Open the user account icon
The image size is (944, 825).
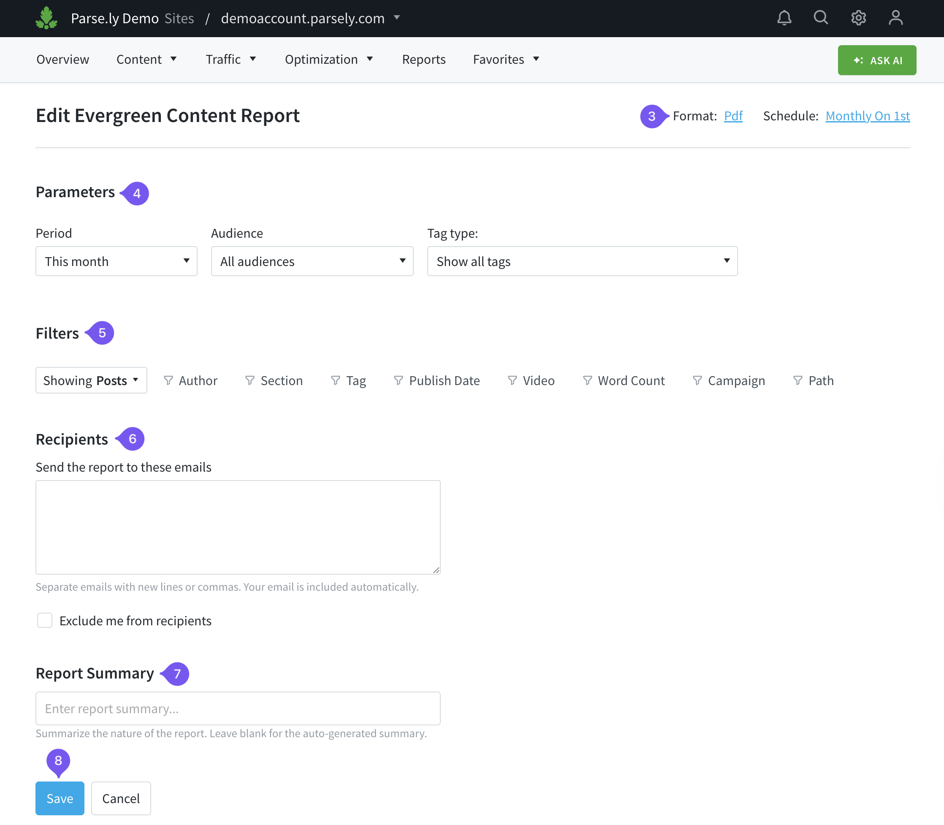pos(895,18)
